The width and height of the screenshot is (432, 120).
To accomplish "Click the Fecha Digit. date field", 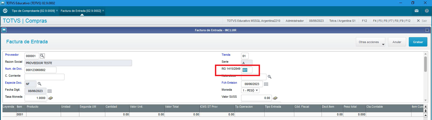I will tap(35, 91).
